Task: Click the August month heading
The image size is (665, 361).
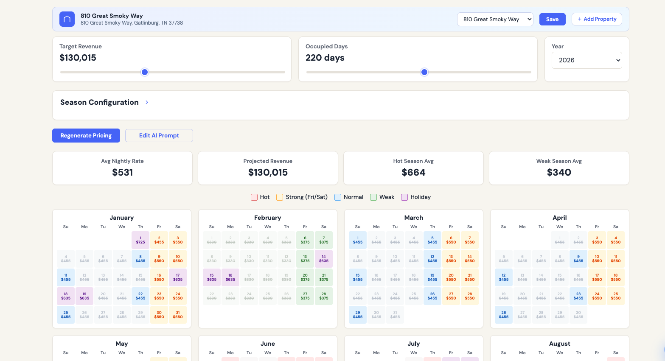Action: [560, 344]
